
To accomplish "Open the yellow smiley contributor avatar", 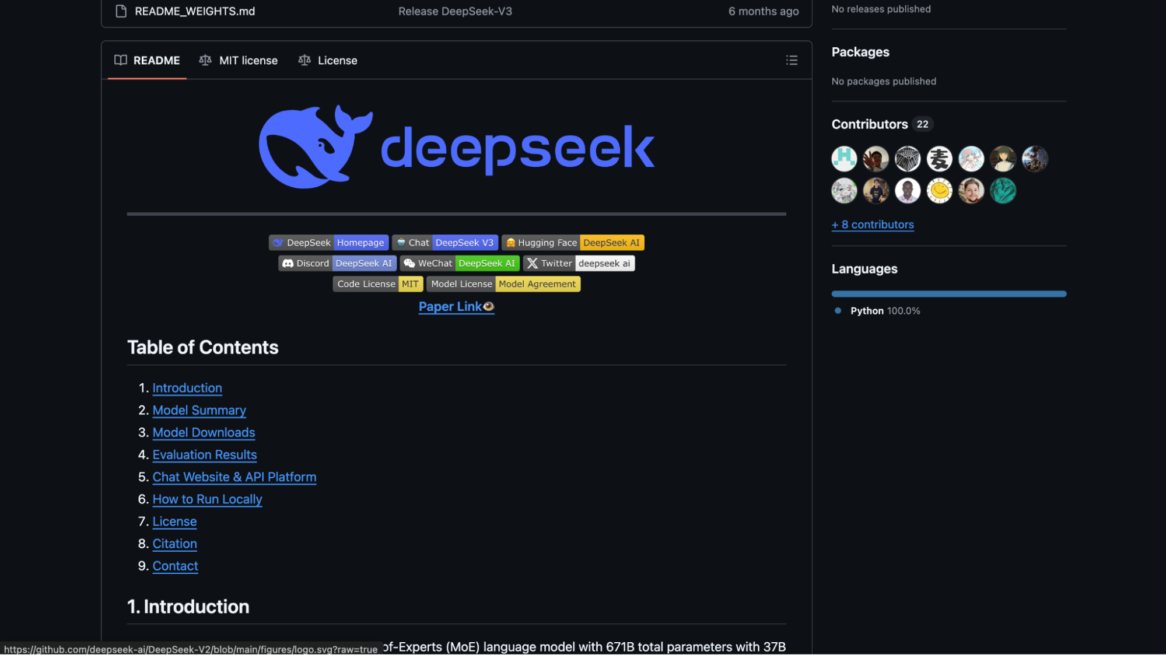I will pos(940,191).
